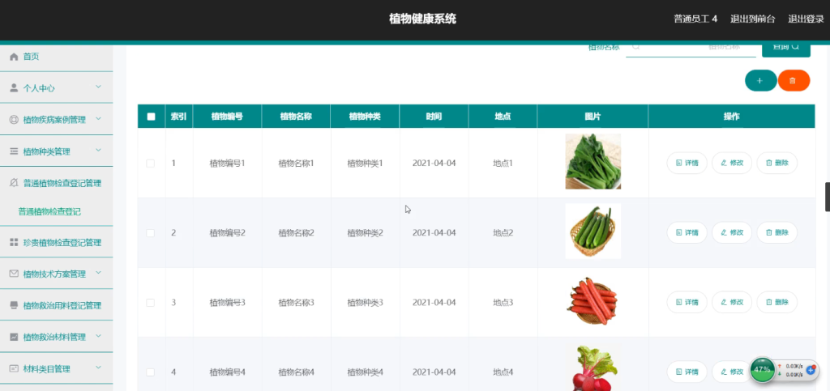Click 修改 button in row 3
Image resolution: width=830 pixels, height=391 pixels.
[732, 302]
